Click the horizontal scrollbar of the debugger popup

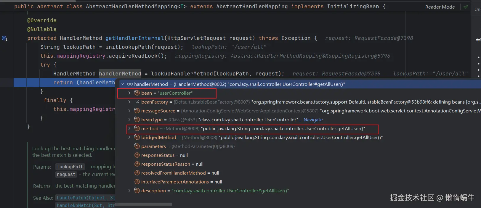click(144, 204)
